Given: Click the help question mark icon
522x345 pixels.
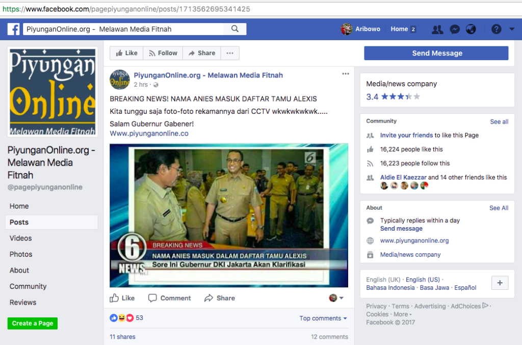Looking at the screenshot, I should click(x=496, y=30).
